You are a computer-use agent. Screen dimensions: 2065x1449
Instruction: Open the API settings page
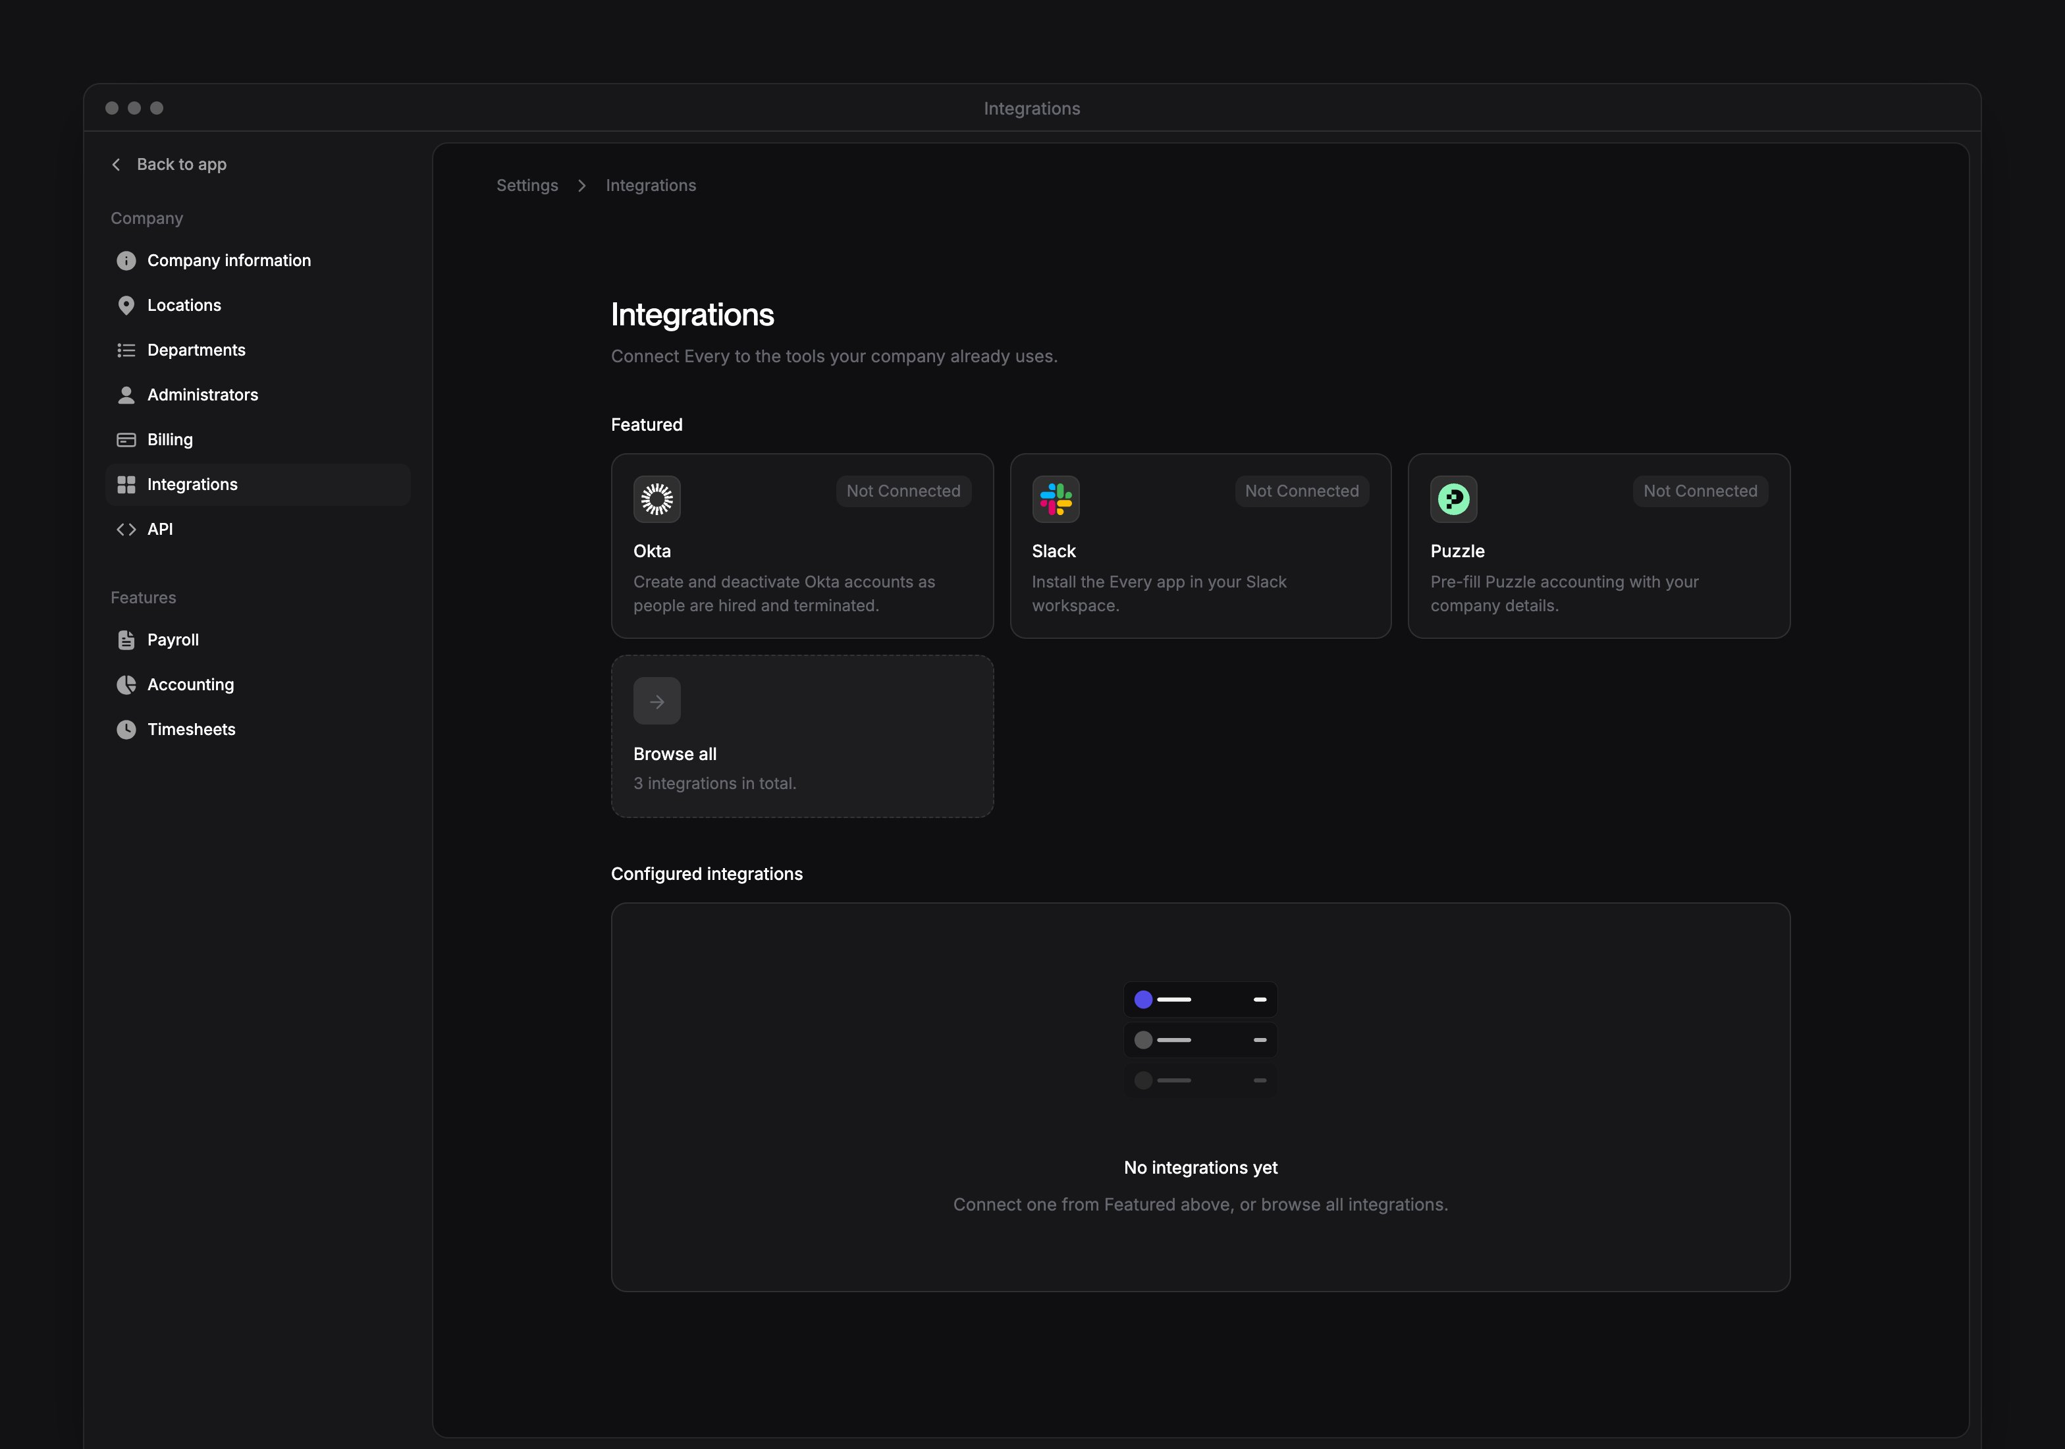(257, 530)
